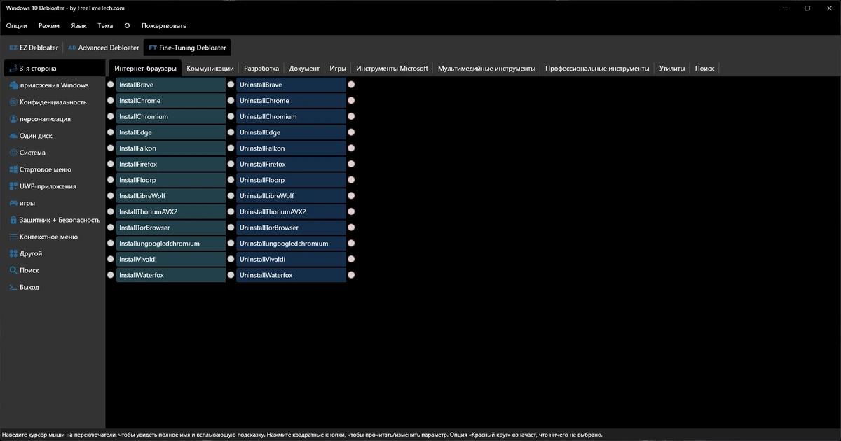
Task: Select the radio button left of InstallTorBrowser
Action: [x=111, y=227]
